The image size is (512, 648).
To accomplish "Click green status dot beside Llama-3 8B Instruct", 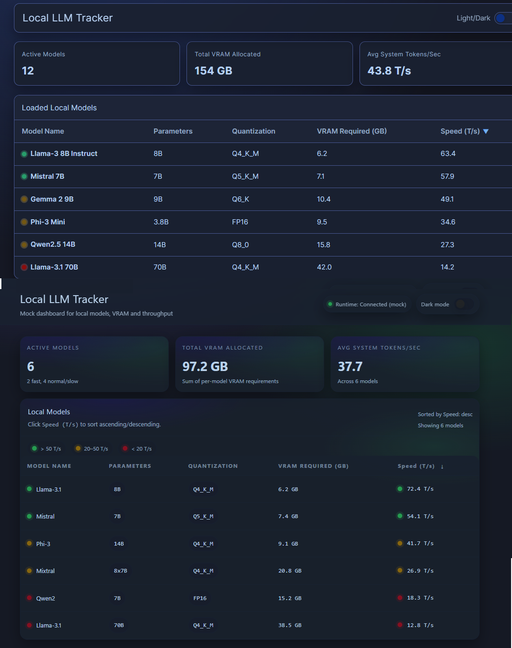I will [24, 154].
